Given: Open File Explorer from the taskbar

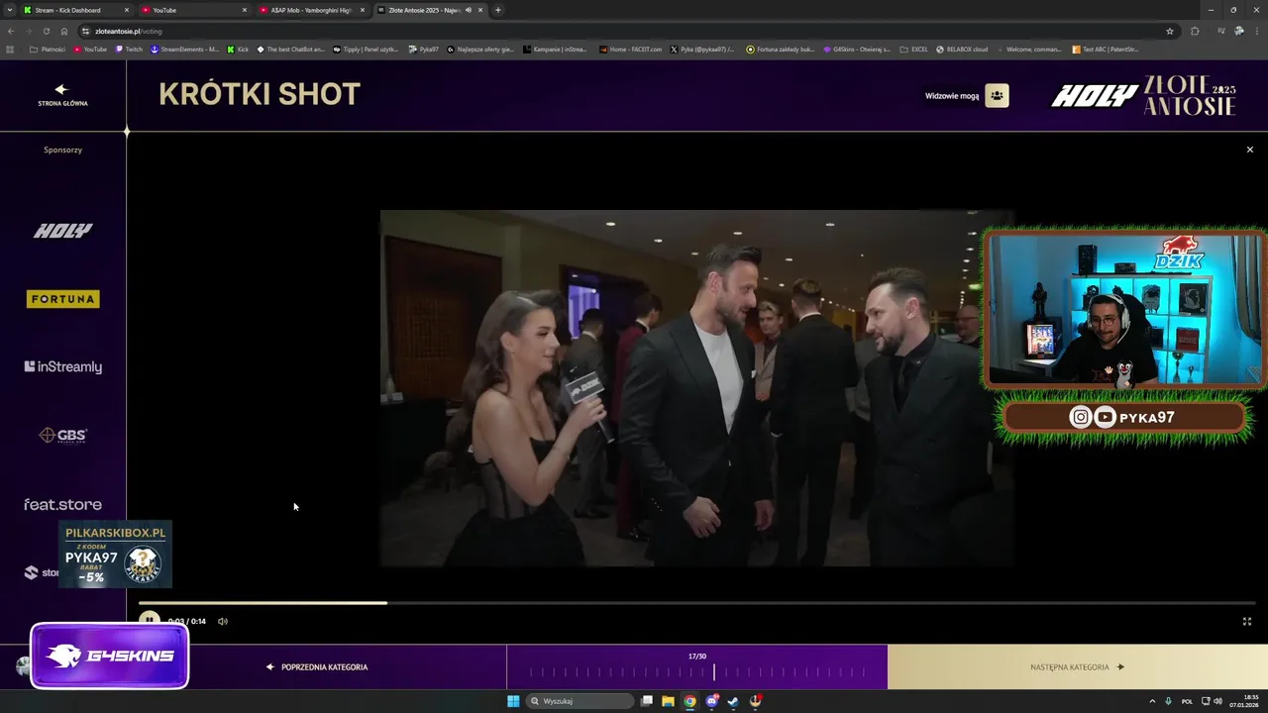Looking at the screenshot, I should [669, 701].
